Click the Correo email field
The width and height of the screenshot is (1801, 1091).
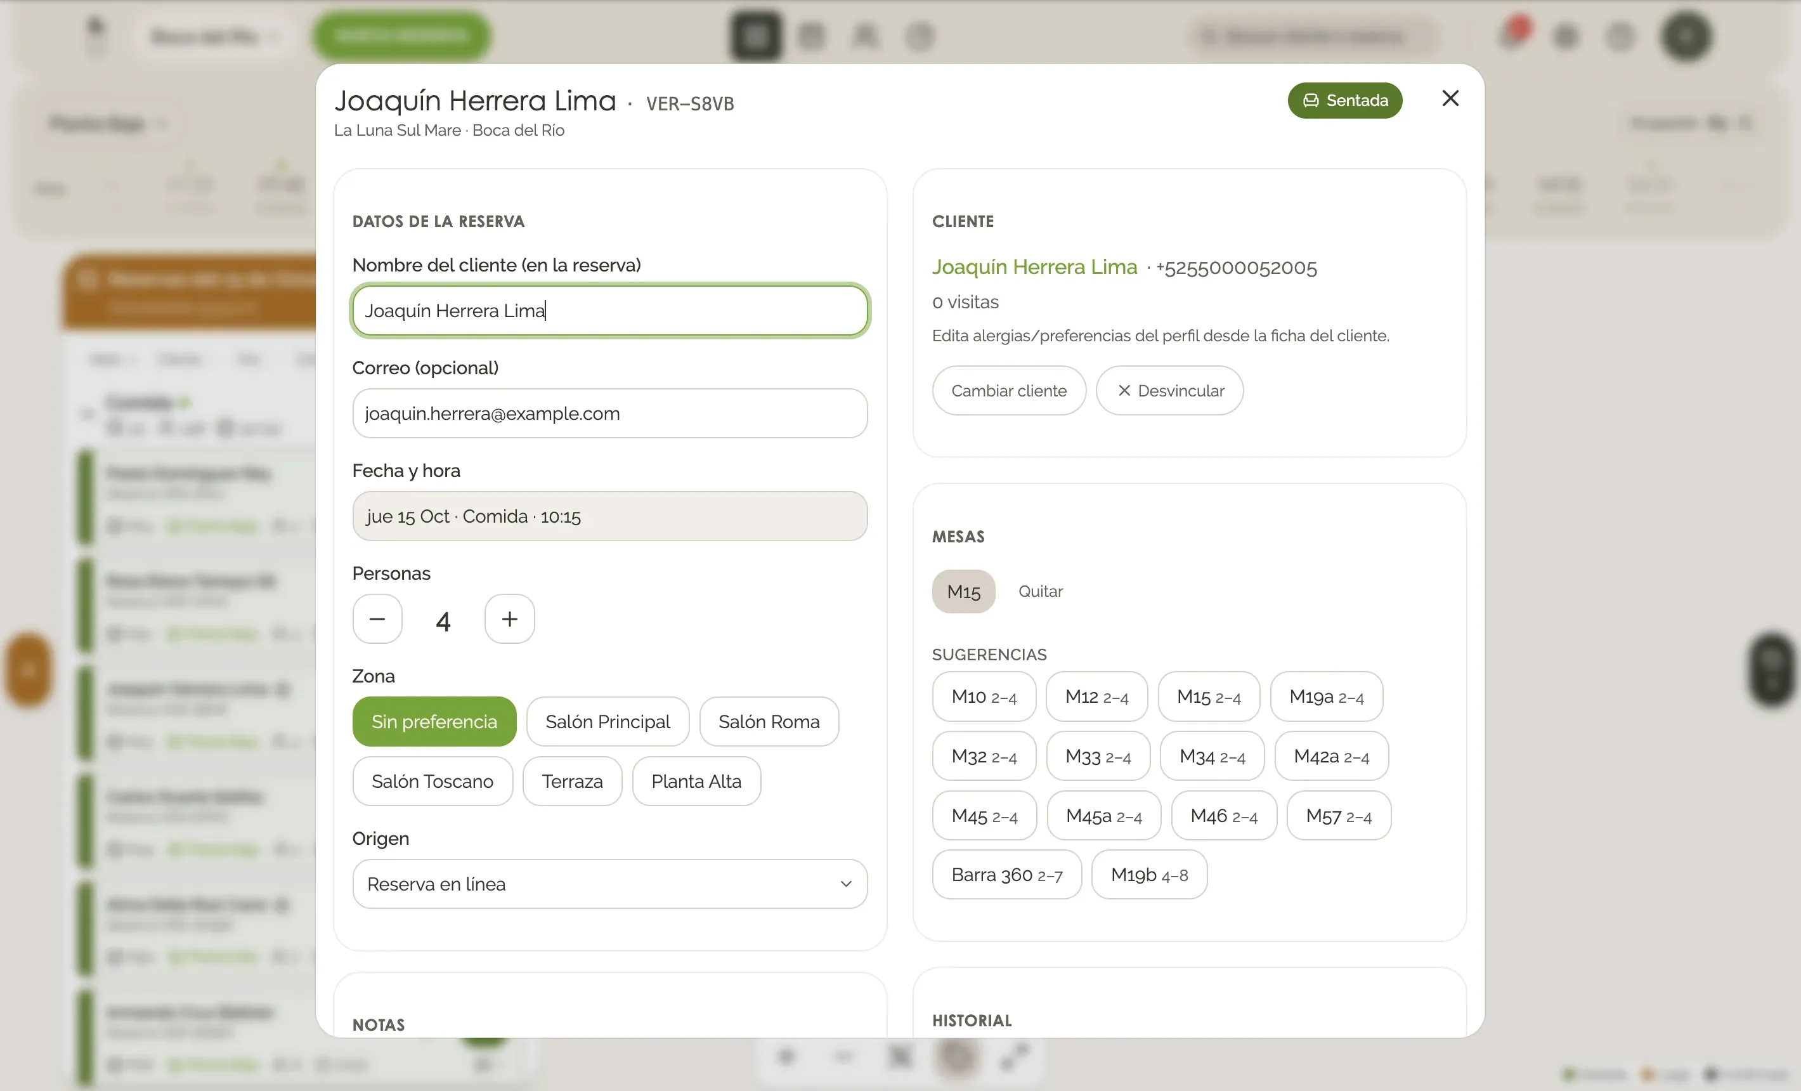coord(609,413)
